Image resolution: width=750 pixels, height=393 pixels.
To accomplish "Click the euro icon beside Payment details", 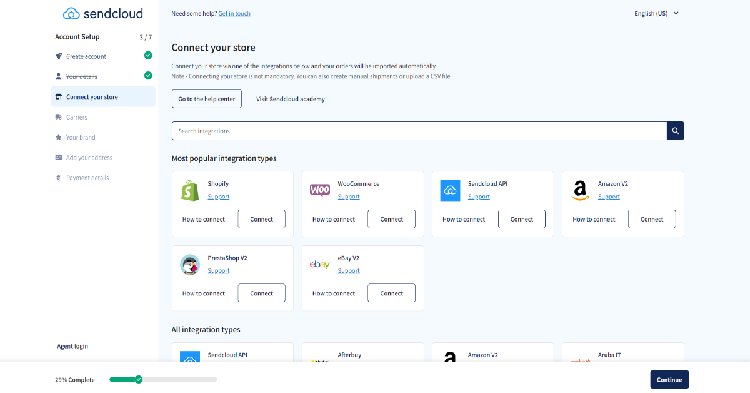I will [x=59, y=178].
